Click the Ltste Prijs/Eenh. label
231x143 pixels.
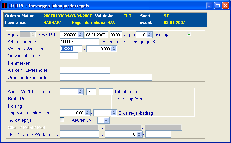tap(131, 99)
